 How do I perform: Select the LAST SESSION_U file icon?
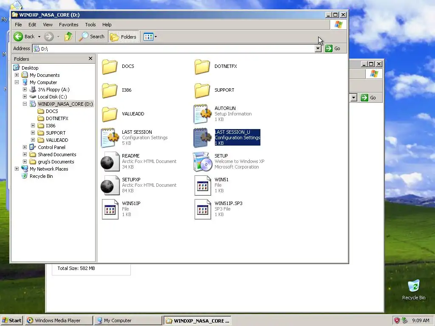point(202,138)
